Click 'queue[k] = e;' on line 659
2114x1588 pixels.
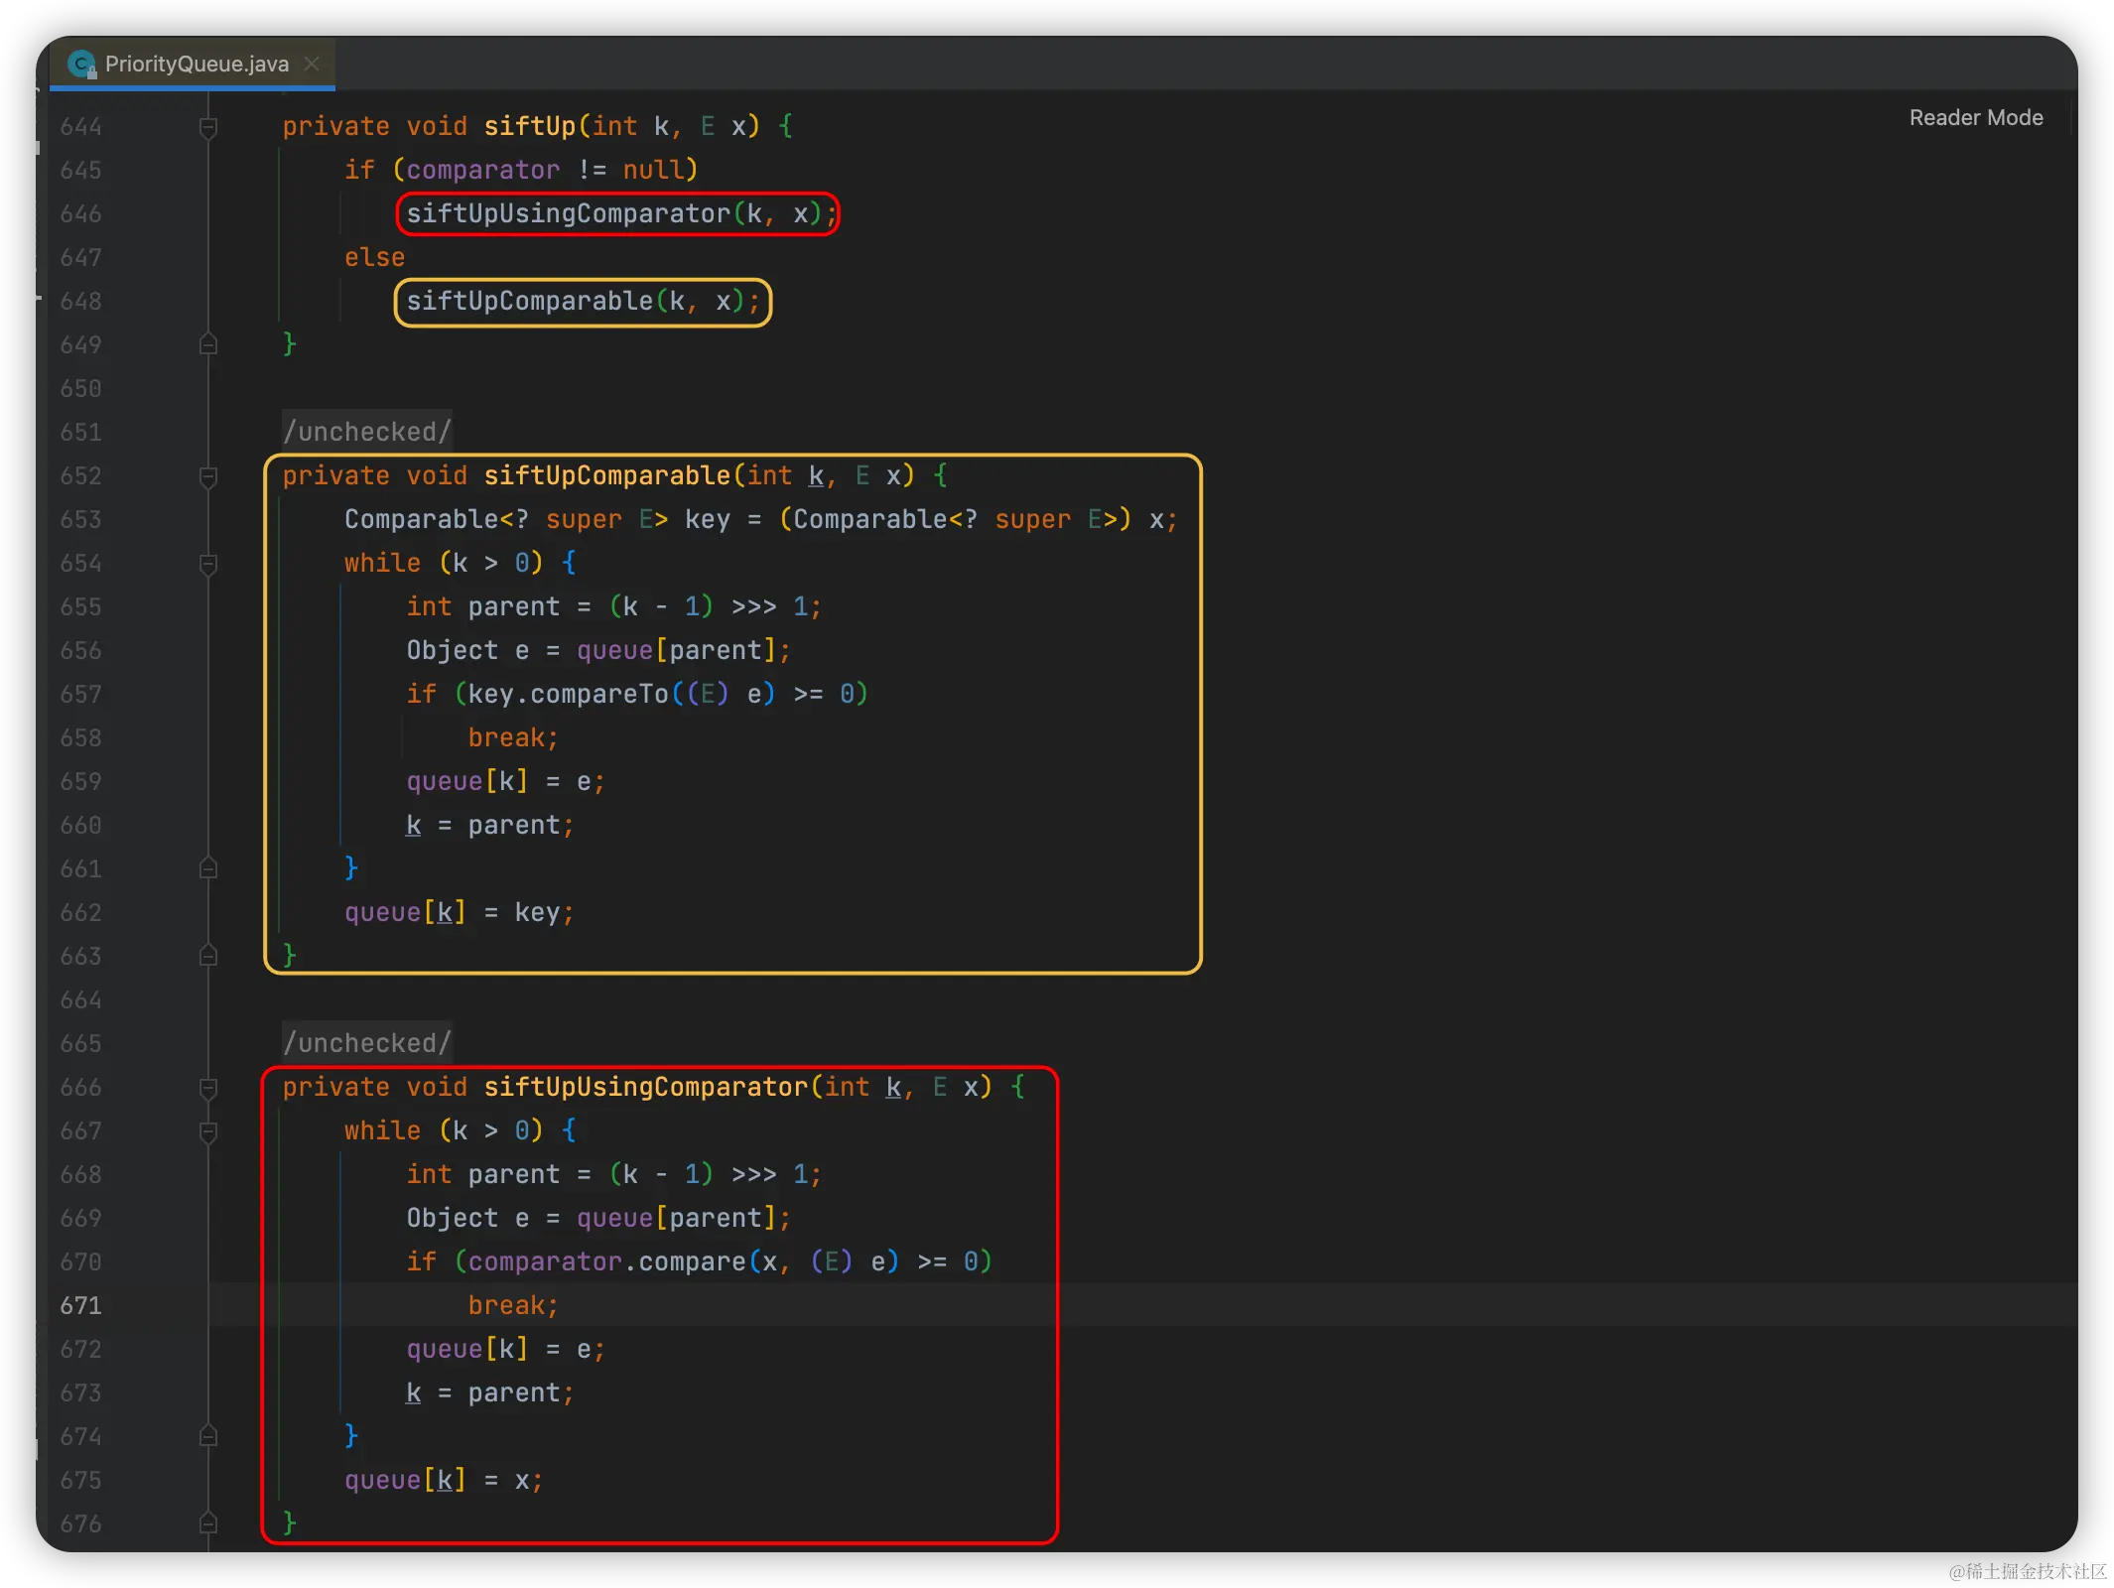505,782
